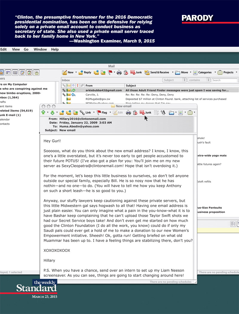Click the New message button
Screen dimensions: 239x314
click(68, 72)
